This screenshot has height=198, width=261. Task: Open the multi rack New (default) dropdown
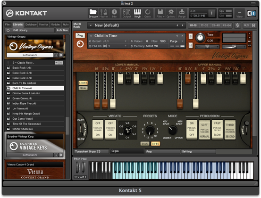pos(91,25)
